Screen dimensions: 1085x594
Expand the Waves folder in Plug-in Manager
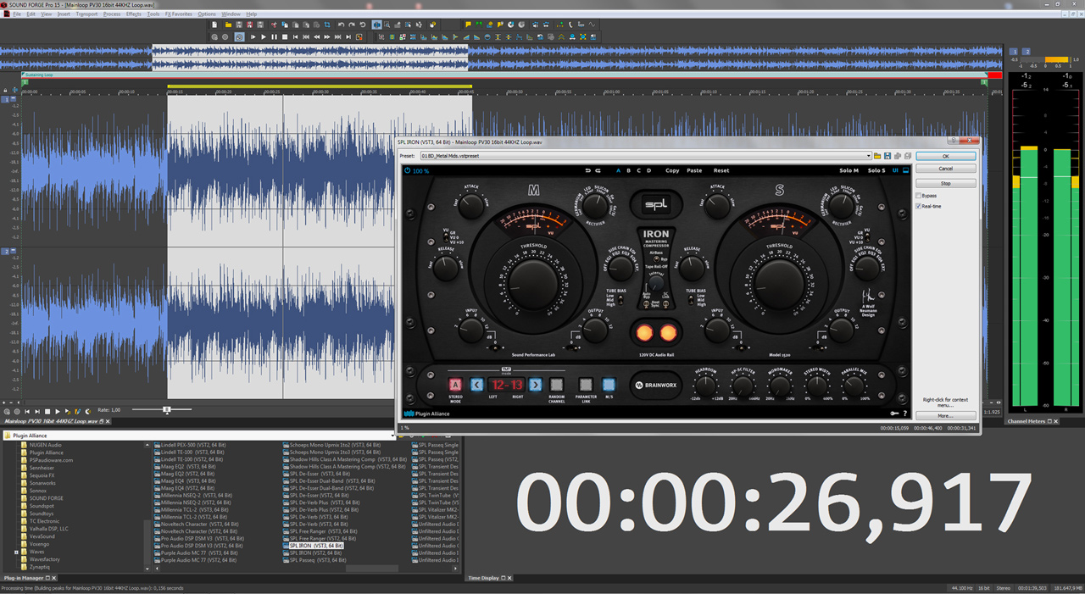(x=16, y=552)
